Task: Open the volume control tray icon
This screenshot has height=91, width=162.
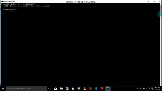Action: click(x=149, y=89)
